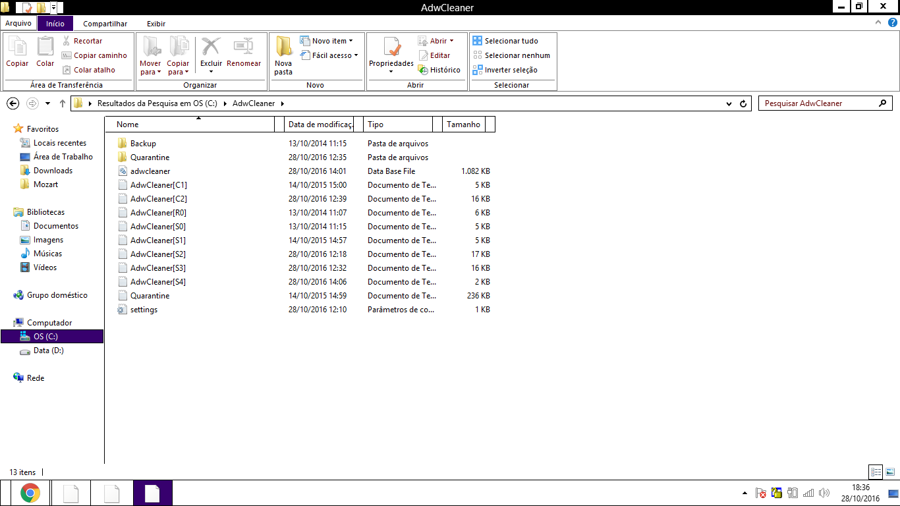Click Resultados da Pesquisa breadcrumb
This screenshot has width=900, height=506.
tap(157, 103)
